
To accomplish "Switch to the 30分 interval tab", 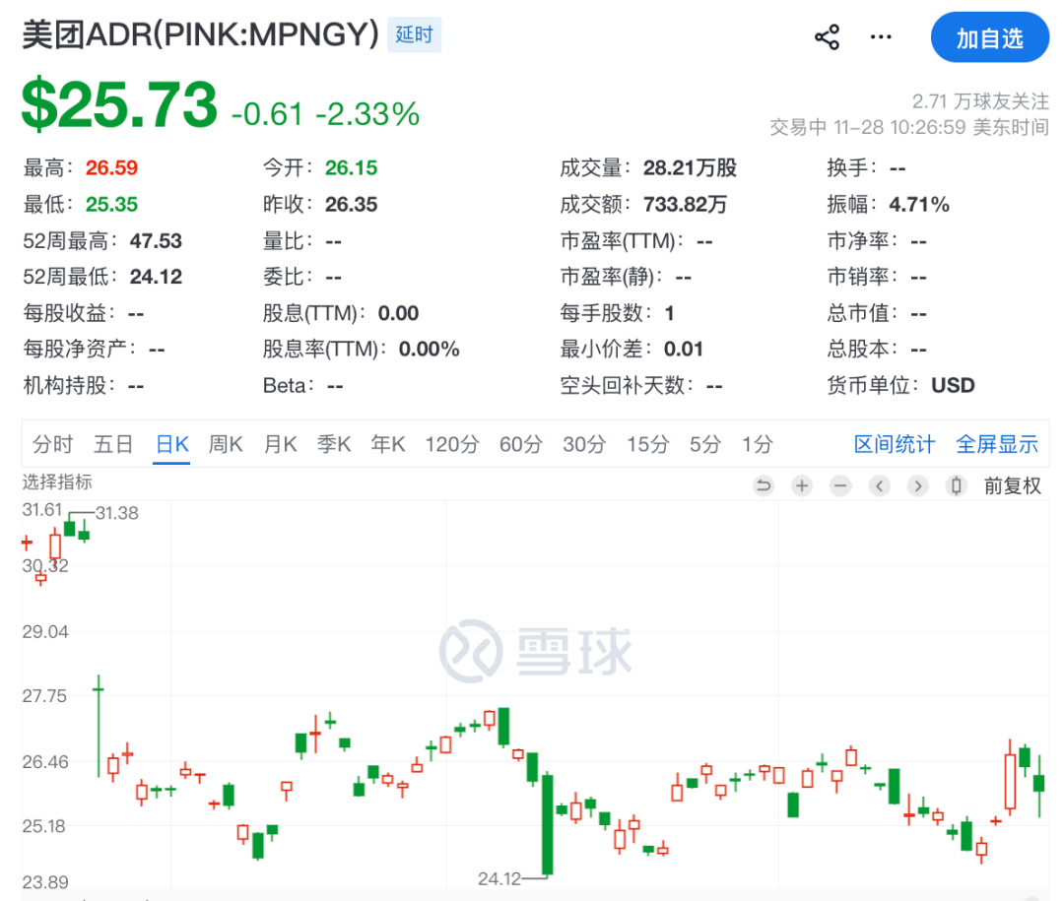I will pyautogui.click(x=584, y=444).
